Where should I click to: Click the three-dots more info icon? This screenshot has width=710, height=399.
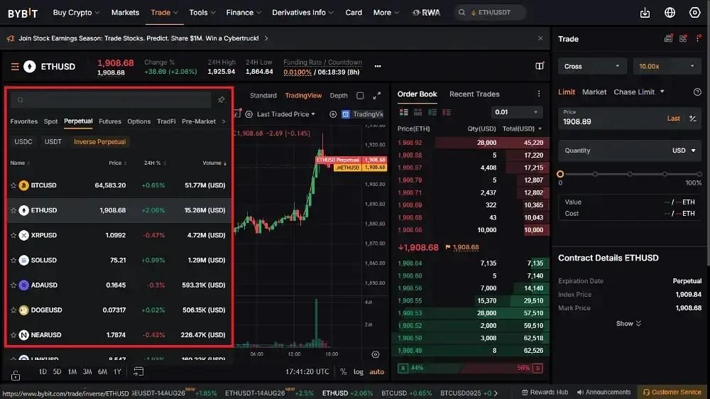tap(378, 66)
